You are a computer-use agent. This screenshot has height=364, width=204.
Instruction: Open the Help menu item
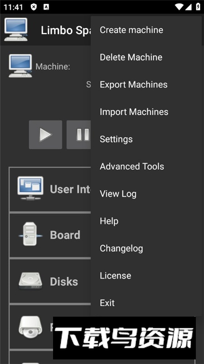pos(146,221)
